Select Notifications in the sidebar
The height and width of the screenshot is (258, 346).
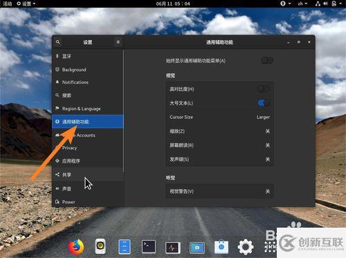coord(88,82)
